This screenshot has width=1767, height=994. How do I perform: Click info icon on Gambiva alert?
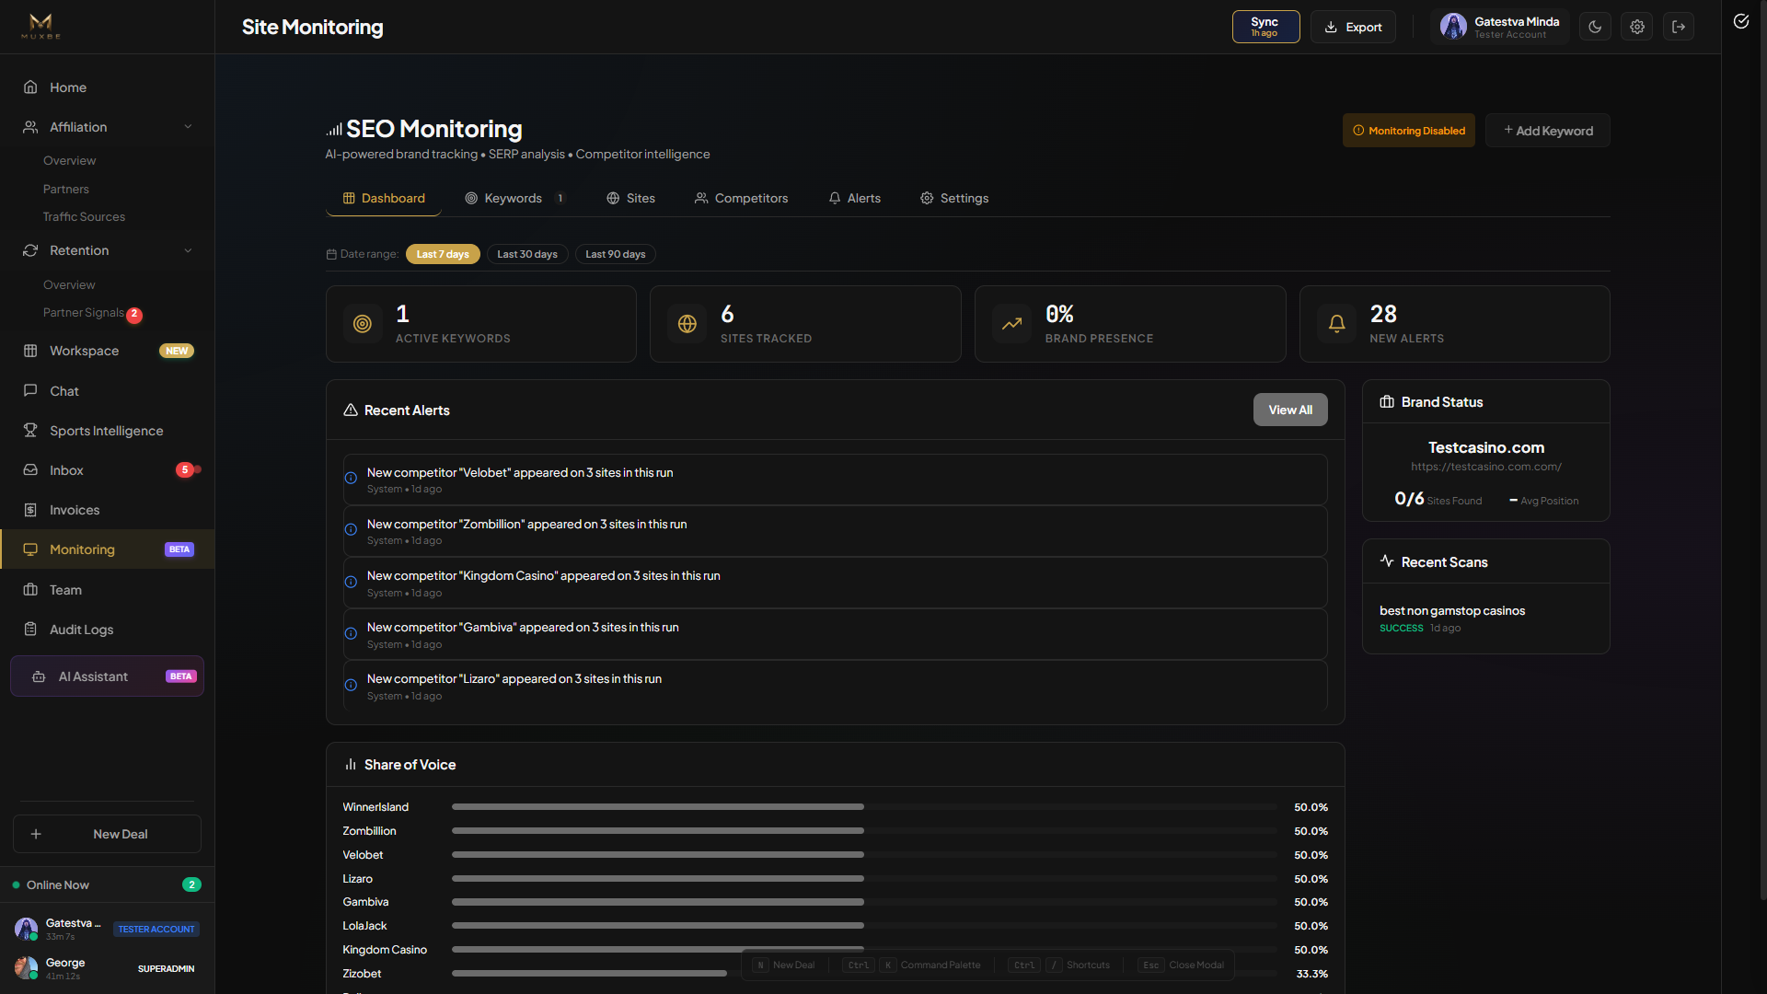tap(351, 633)
